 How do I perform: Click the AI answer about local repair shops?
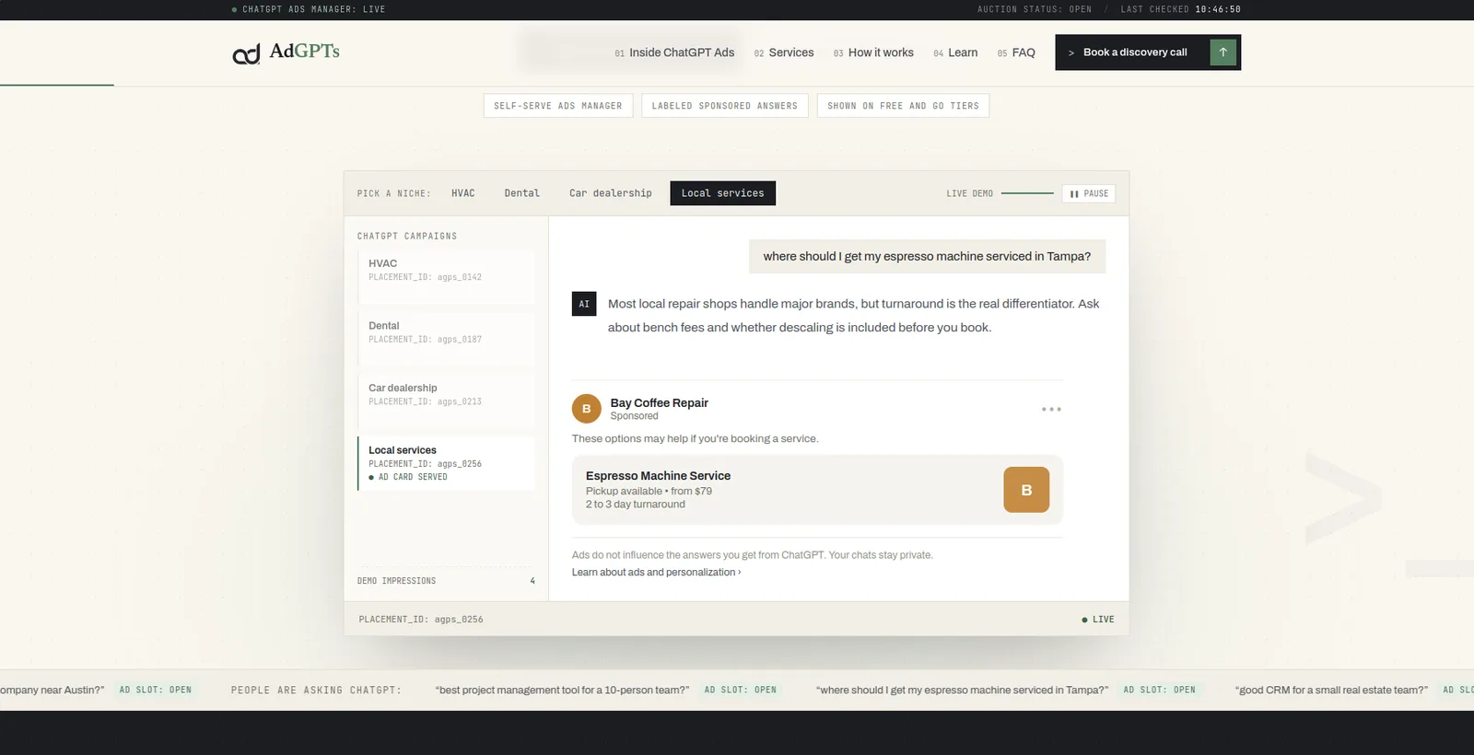853,316
